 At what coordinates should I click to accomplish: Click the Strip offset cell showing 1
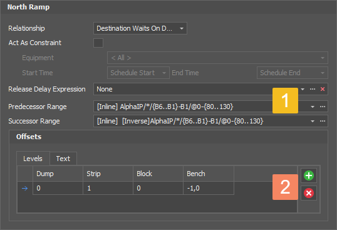point(108,188)
